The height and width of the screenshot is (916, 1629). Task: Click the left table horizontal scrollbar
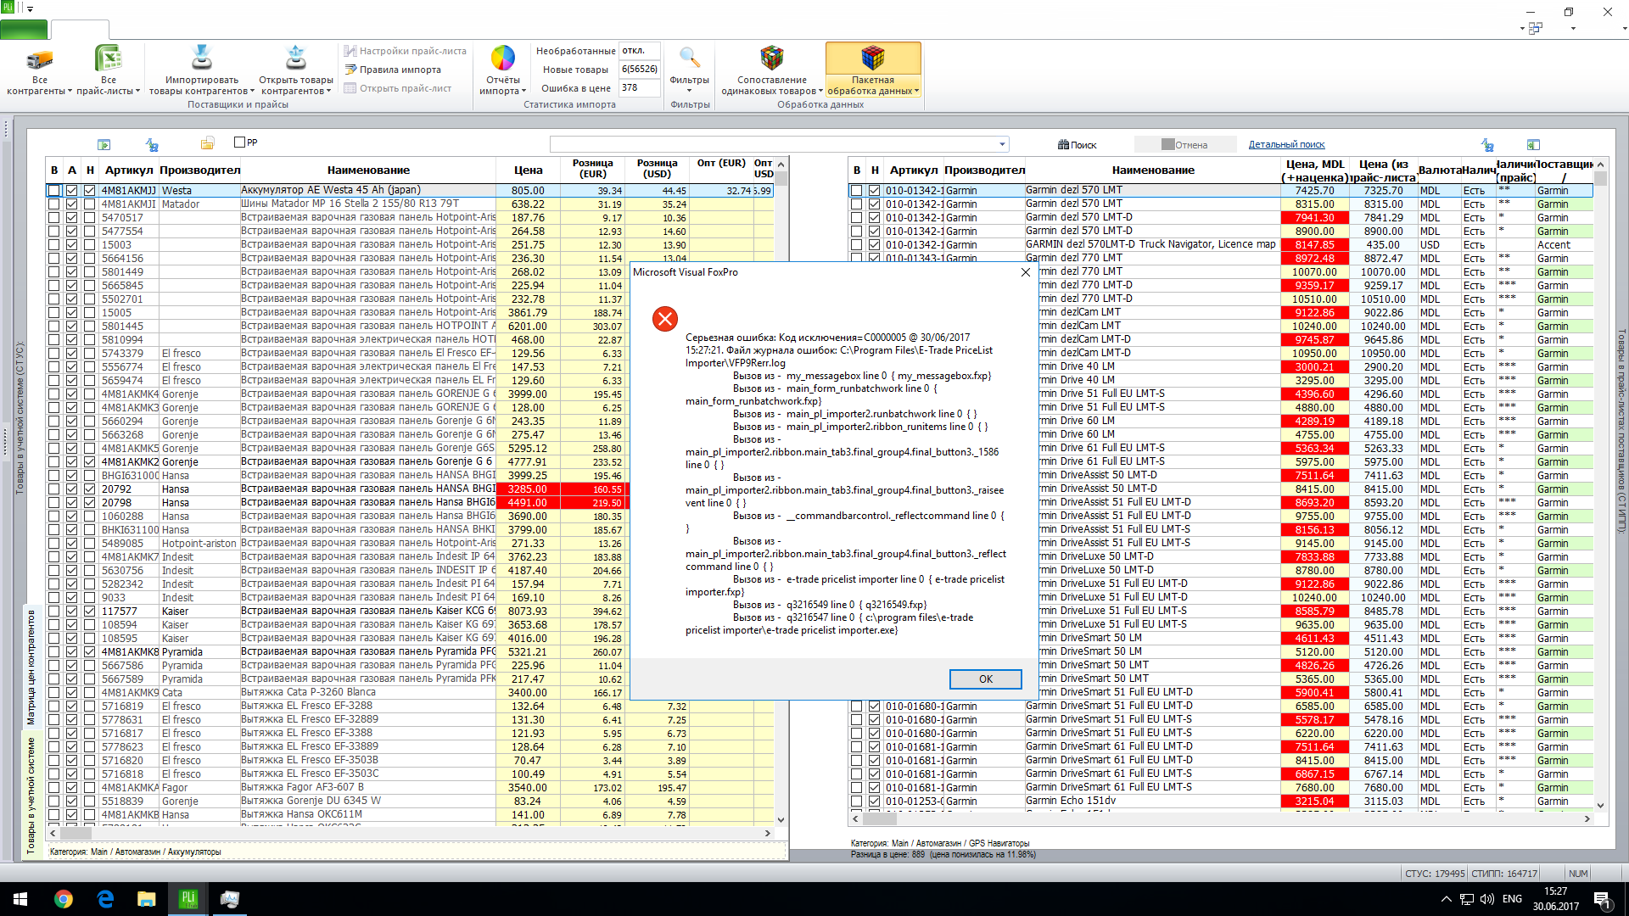pos(412,834)
